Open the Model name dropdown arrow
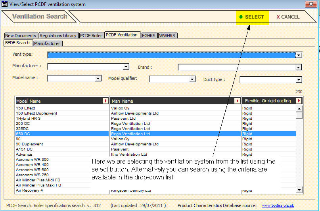 98,79
